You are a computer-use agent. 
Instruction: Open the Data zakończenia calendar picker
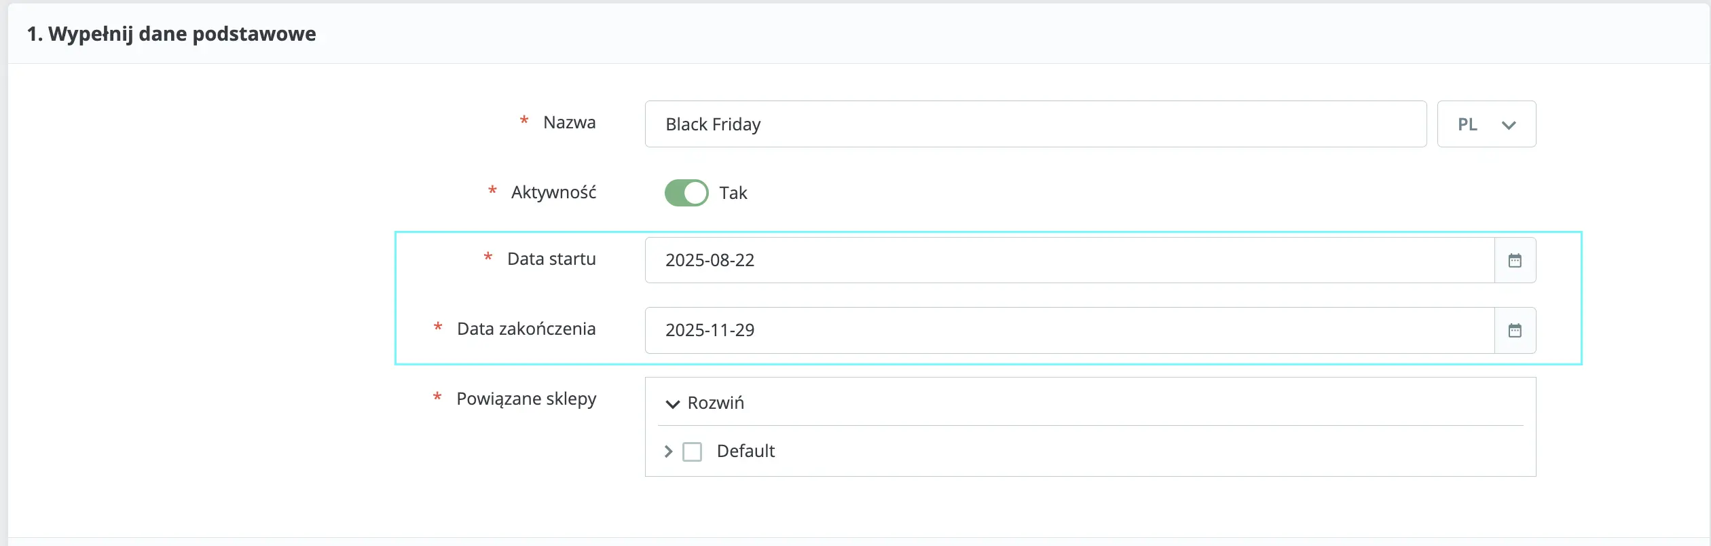[x=1515, y=331]
